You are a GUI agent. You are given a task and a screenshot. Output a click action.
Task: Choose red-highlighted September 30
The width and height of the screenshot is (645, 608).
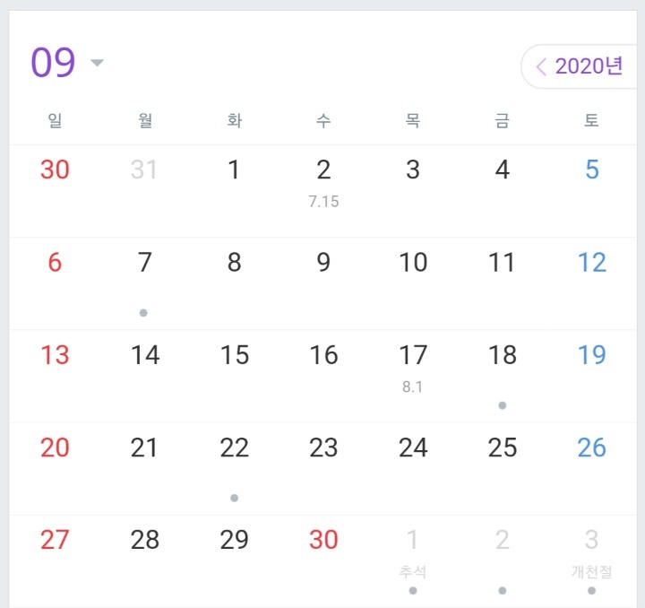[x=323, y=540]
